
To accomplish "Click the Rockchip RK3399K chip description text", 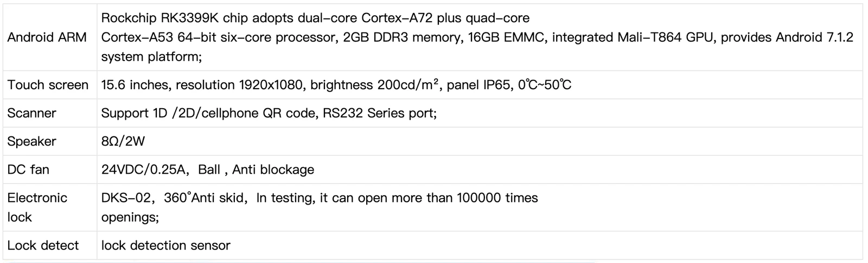I will (x=477, y=37).
